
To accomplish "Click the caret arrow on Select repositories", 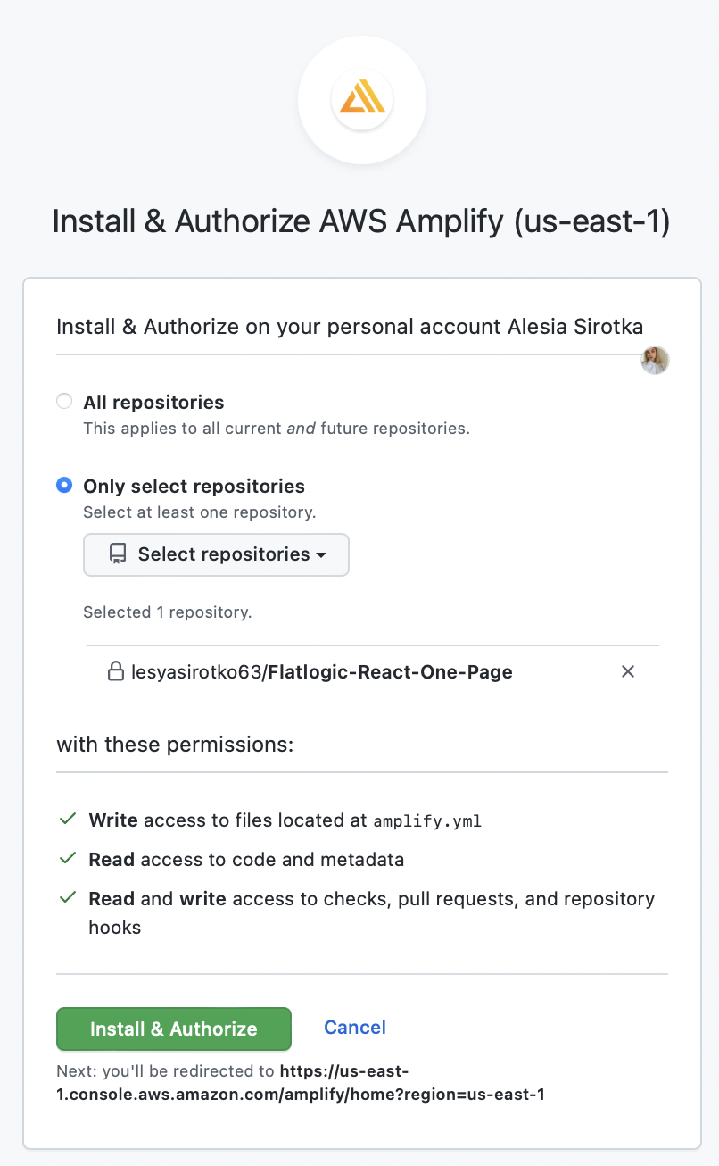I will (321, 555).
